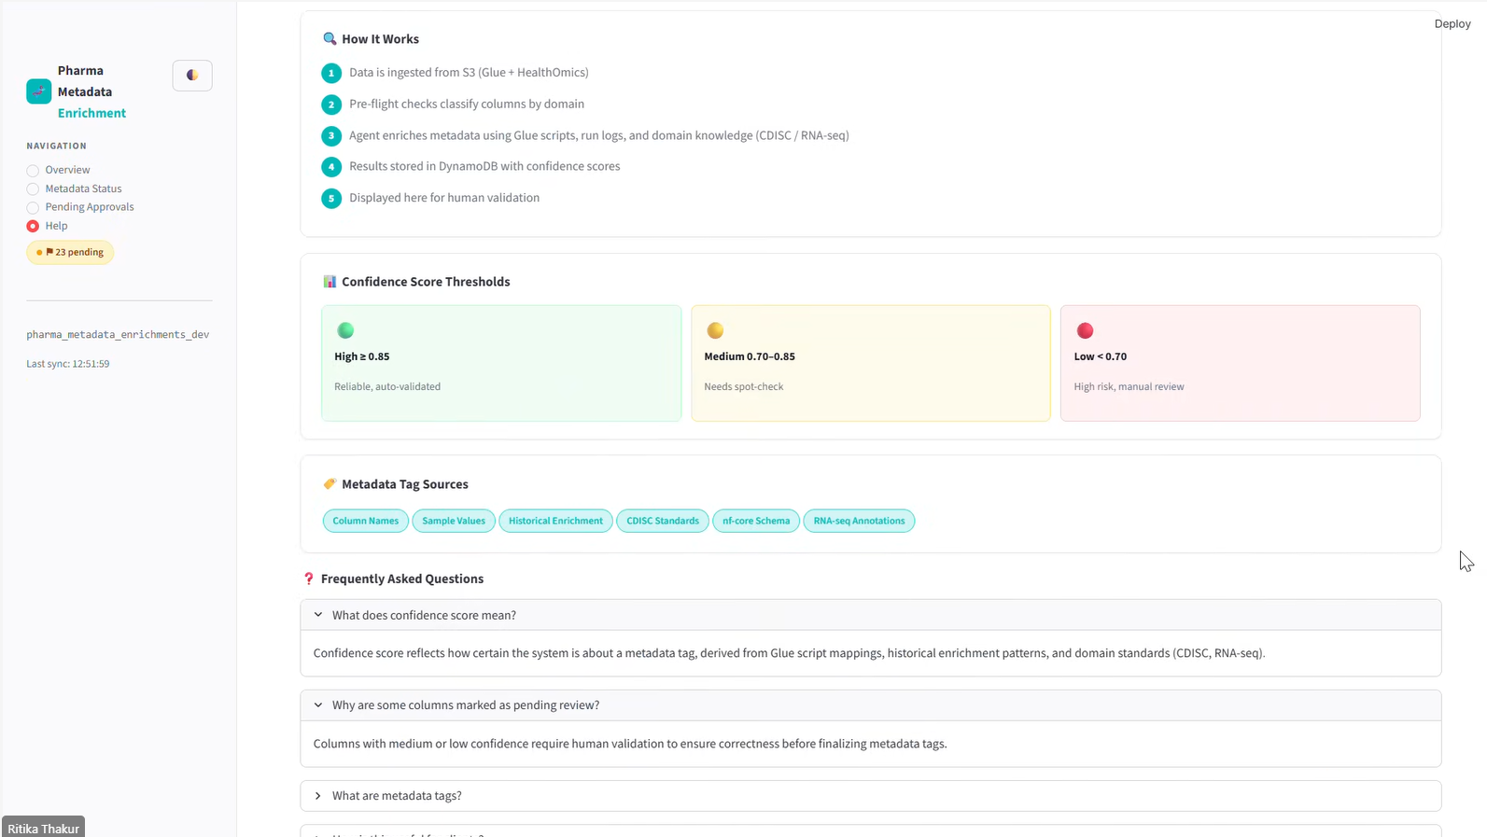This screenshot has width=1487, height=837.
Task: Click the nf-core Schema tag
Action: [x=756, y=521]
